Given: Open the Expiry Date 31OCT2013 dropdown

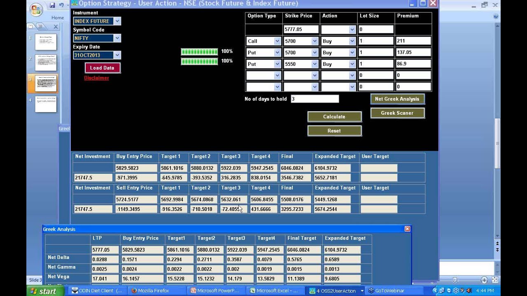Looking at the screenshot, I should (x=117, y=55).
